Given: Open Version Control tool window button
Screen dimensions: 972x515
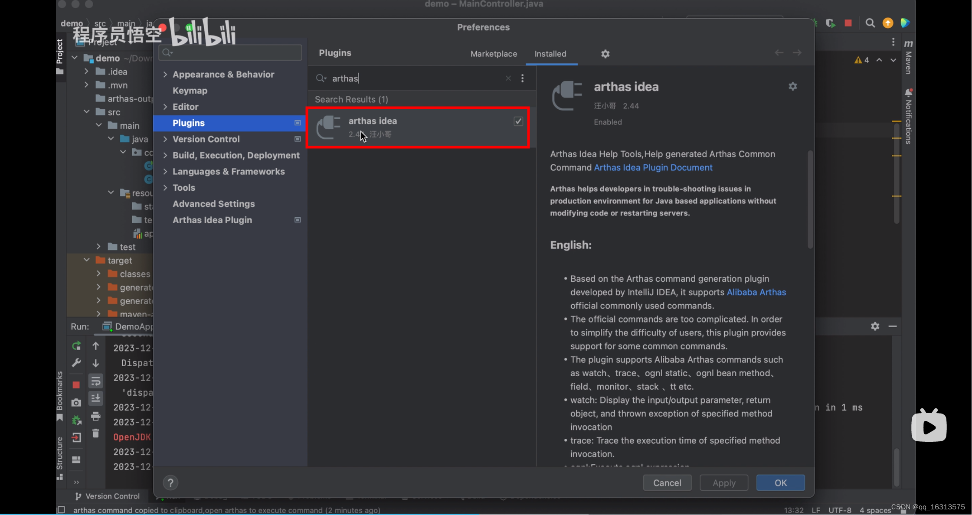Looking at the screenshot, I should (x=107, y=496).
